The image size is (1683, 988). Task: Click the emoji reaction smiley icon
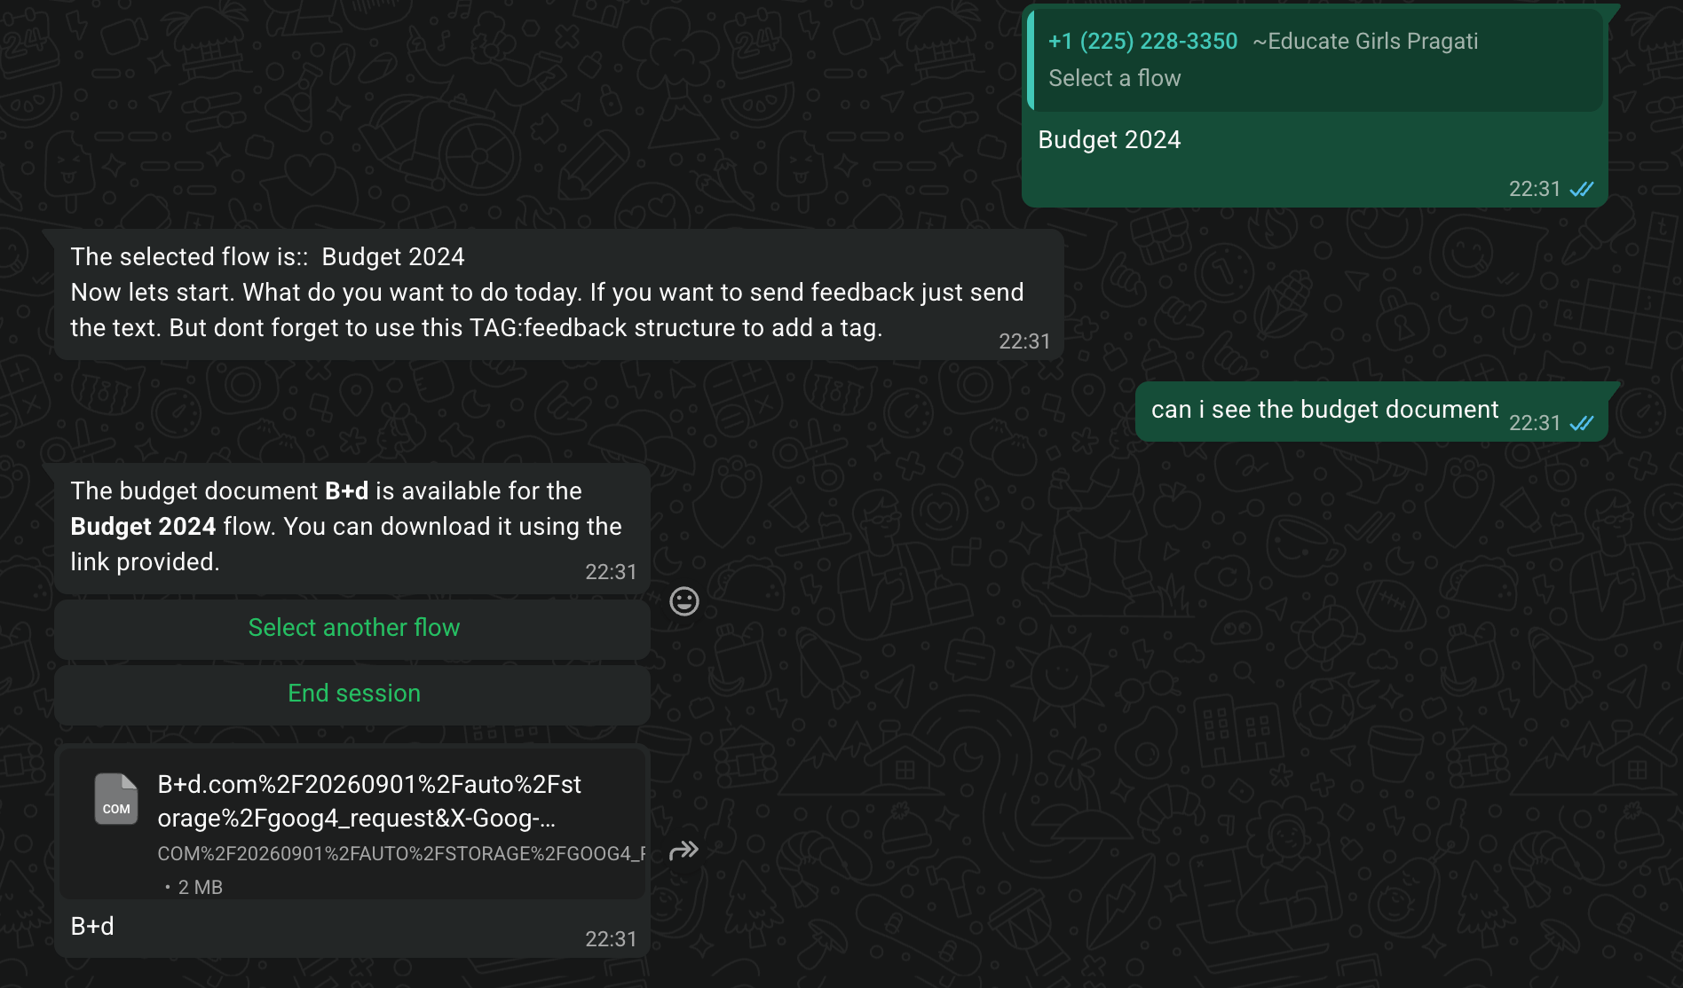coord(683,601)
